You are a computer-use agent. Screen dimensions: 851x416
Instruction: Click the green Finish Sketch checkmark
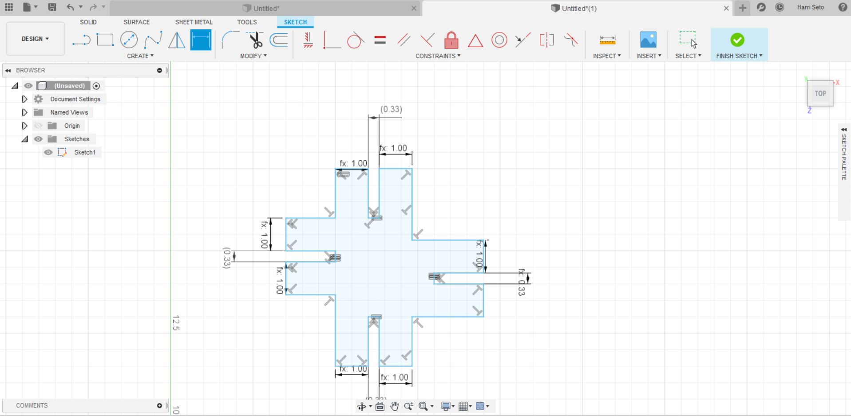737,40
